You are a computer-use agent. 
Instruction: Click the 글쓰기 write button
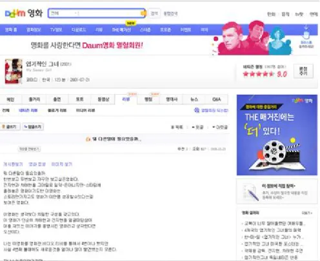[x=10, y=127]
